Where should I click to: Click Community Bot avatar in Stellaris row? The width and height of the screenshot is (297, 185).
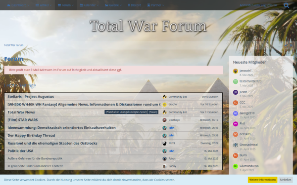pyautogui.click(x=164, y=97)
